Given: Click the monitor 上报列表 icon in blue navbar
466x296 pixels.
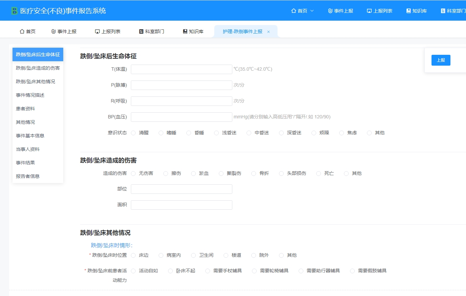Looking at the screenshot, I should 369,10.
